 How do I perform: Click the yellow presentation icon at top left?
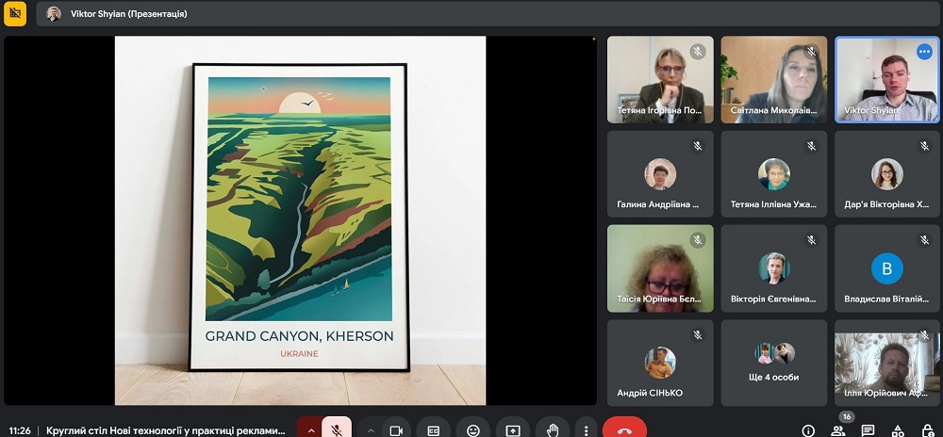(14, 13)
